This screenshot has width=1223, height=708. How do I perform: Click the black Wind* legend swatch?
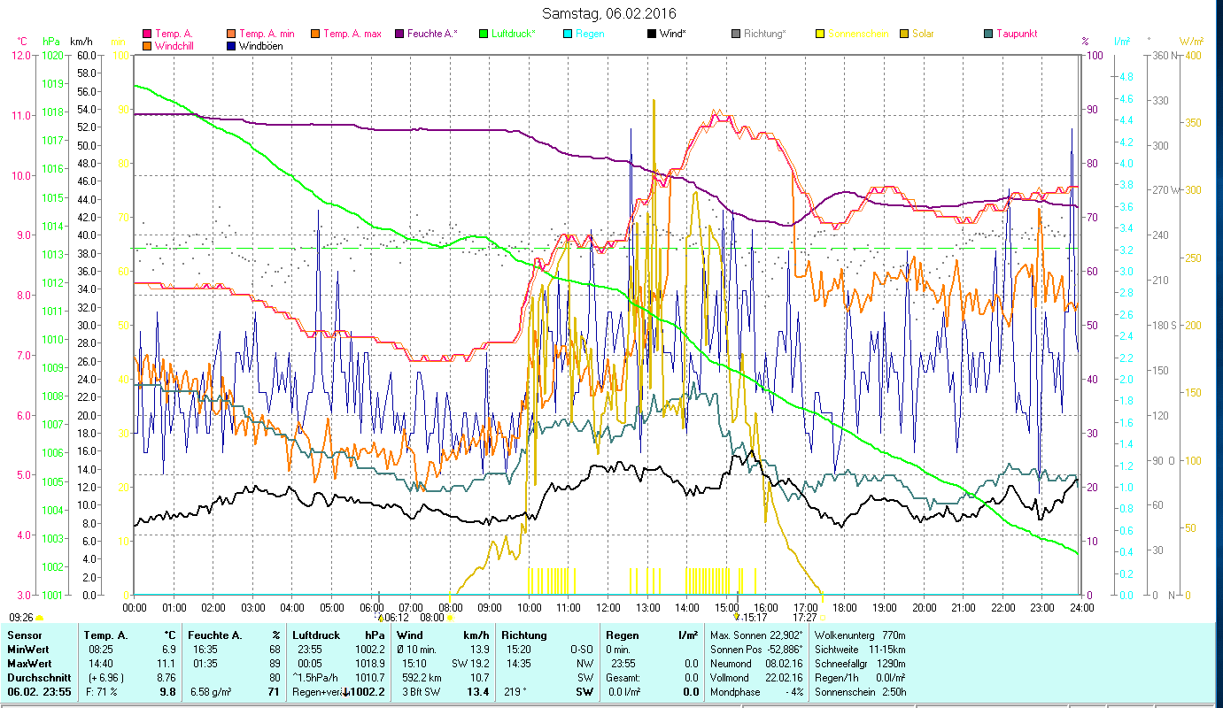point(652,34)
